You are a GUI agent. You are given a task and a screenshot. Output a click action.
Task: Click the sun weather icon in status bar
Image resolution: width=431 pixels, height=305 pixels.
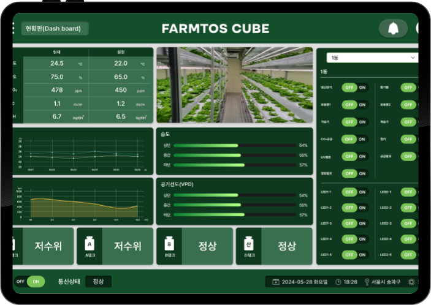[411, 282]
